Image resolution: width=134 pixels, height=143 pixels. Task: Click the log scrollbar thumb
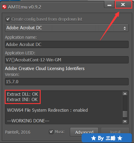[x=125, y=114]
